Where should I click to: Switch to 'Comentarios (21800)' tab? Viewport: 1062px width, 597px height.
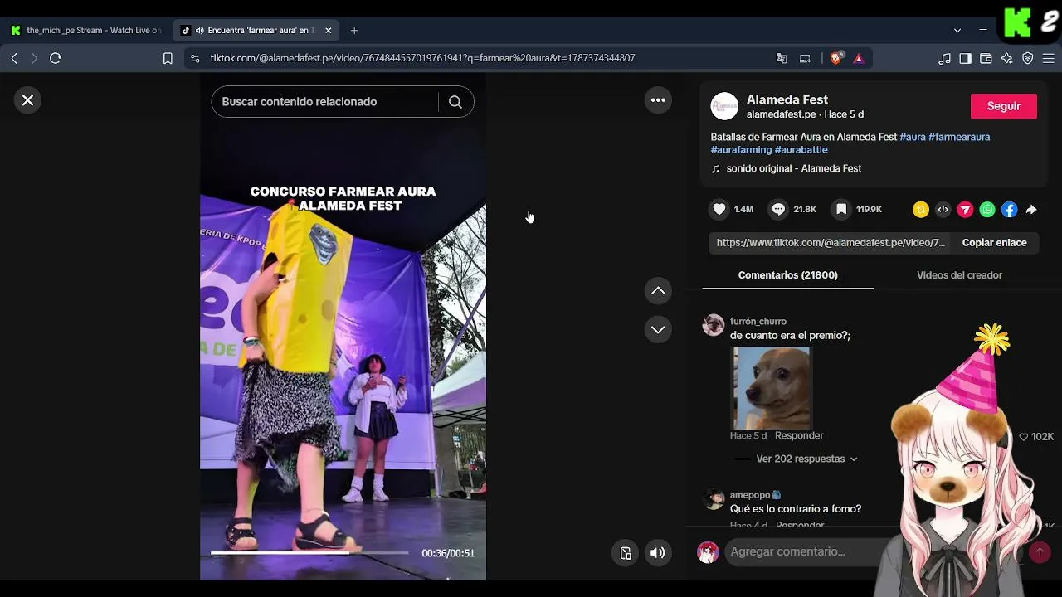[x=788, y=275]
